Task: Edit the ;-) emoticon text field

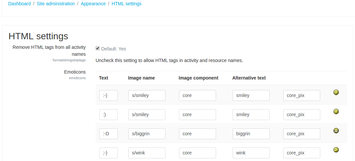Action: pyautogui.click(x=109, y=153)
